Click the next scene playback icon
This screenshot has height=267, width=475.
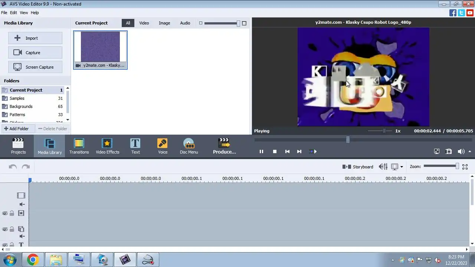point(313,151)
